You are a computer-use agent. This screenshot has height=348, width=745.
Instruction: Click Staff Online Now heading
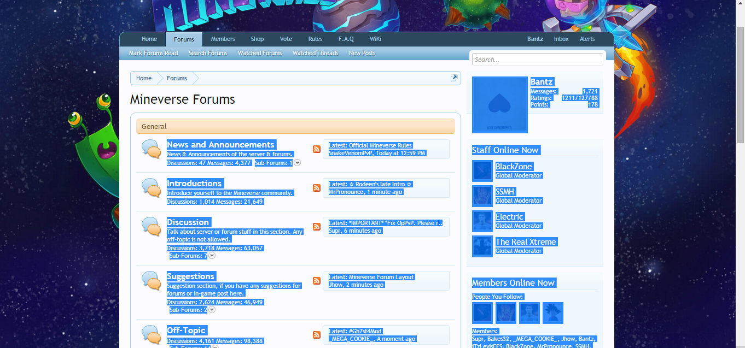(505, 150)
